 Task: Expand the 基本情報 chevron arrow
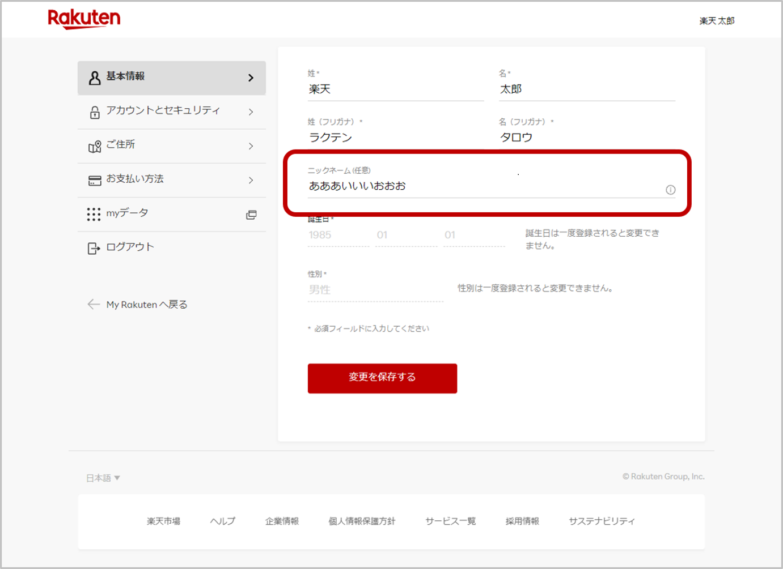[251, 78]
